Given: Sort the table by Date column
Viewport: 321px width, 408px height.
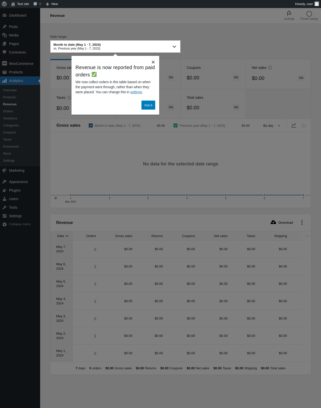Looking at the screenshot, I should coord(63,236).
